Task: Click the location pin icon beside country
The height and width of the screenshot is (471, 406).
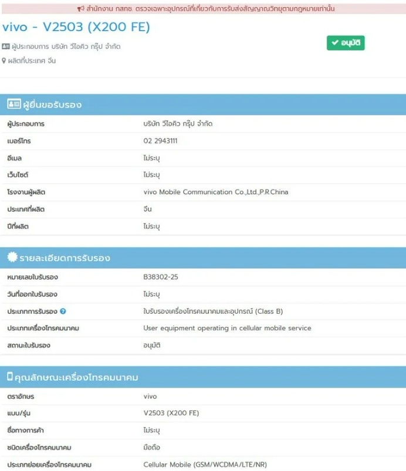Action: coord(4,60)
